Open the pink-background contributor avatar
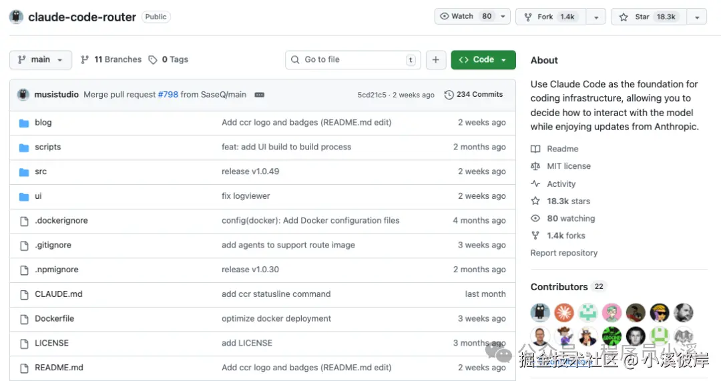Screen dimensions: 721x381 (612, 312)
